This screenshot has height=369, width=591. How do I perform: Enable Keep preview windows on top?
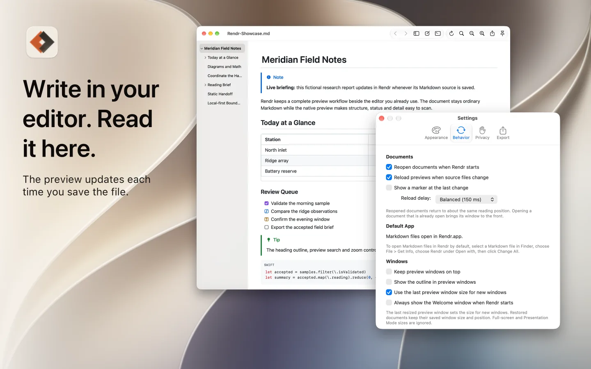[x=389, y=271]
